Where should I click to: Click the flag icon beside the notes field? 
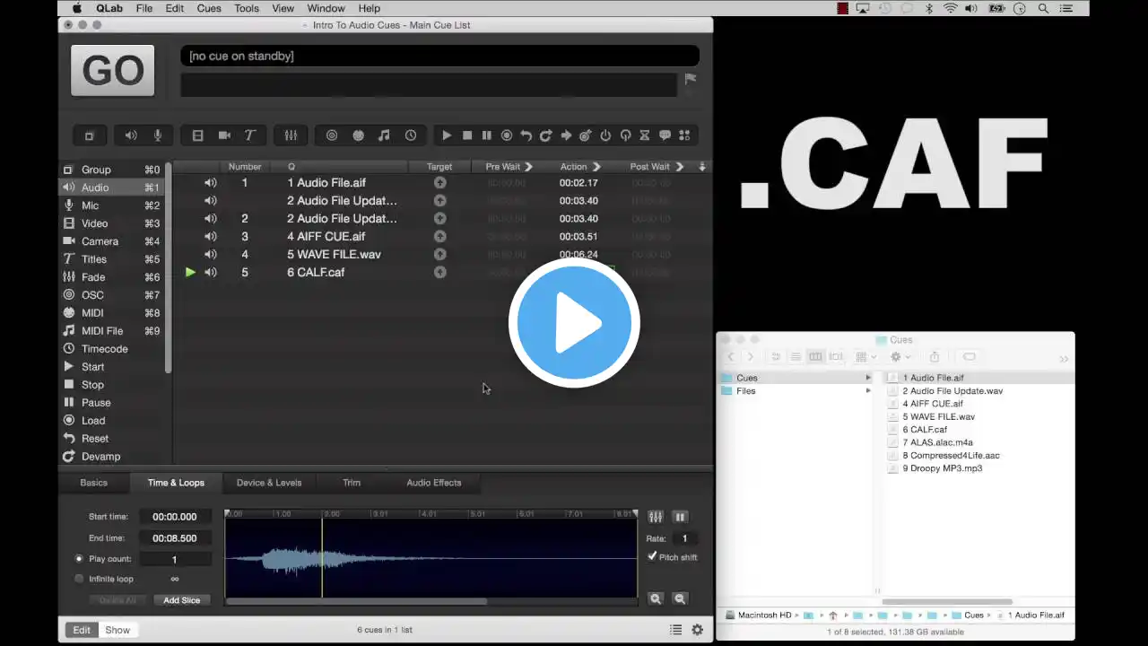tap(691, 79)
